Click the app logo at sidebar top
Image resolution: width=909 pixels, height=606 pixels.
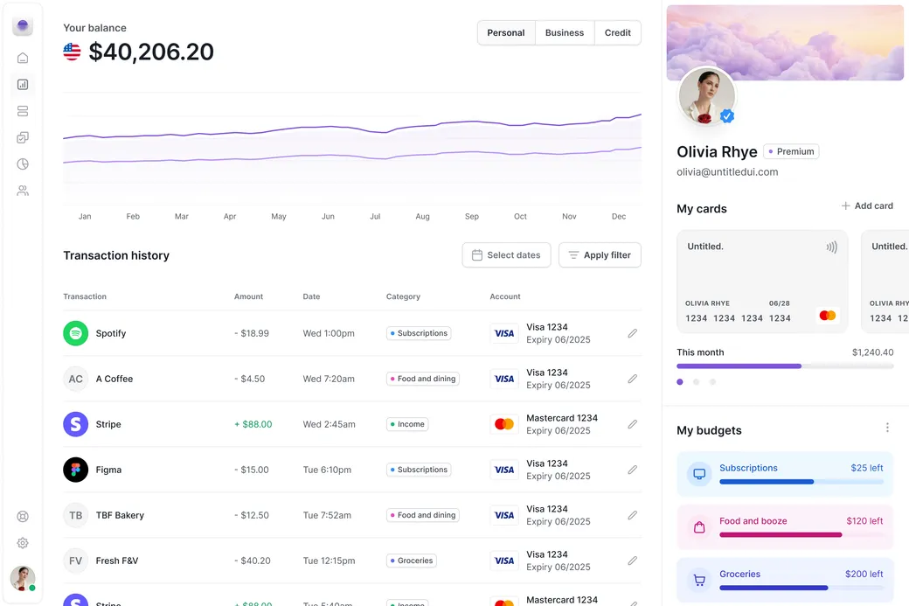click(x=23, y=25)
